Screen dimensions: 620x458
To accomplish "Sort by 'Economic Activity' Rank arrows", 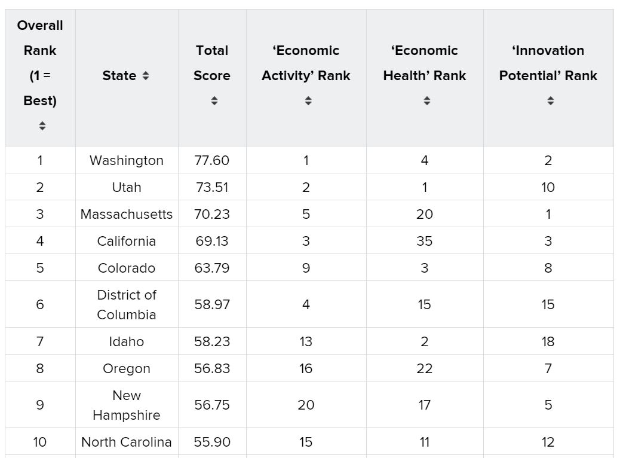I will click(x=308, y=101).
